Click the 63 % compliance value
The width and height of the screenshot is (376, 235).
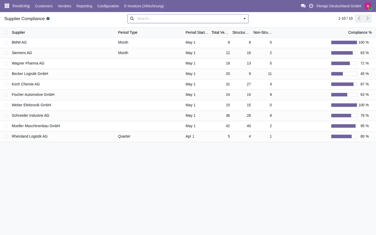(364, 95)
